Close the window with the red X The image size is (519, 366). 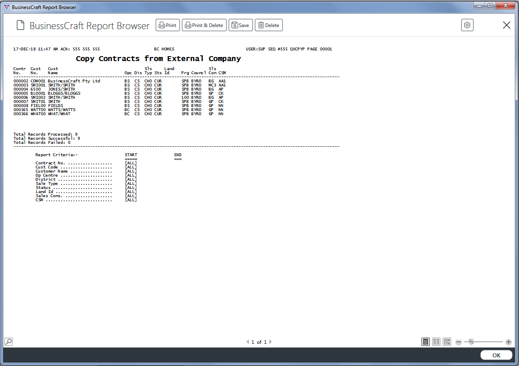pyautogui.click(x=505, y=6)
